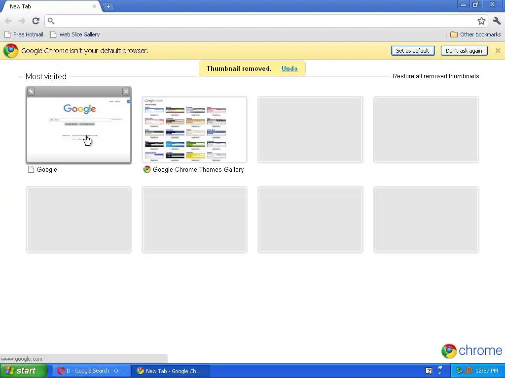Click the magnifier search tray icon

pyautogui.click(x=469, y=371)
